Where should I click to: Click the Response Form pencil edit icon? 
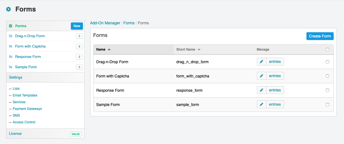click(261, 90)
